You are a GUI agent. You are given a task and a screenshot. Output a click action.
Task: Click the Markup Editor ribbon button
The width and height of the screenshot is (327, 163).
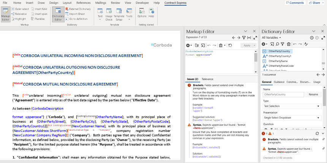[6, 14]
